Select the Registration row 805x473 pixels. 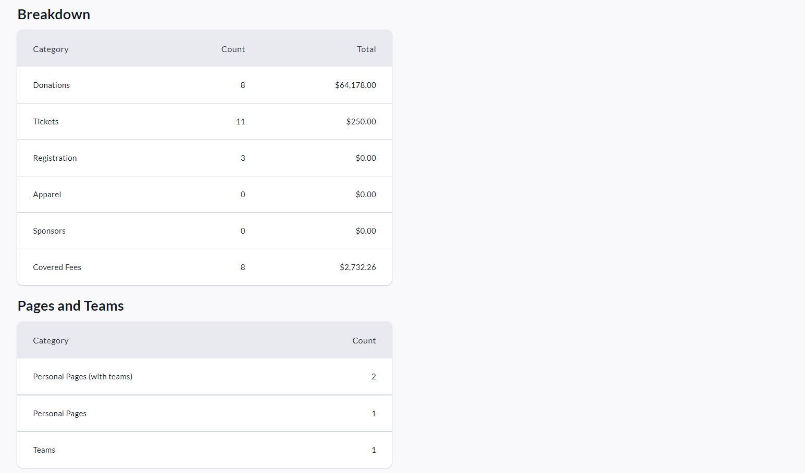(55, 158)
